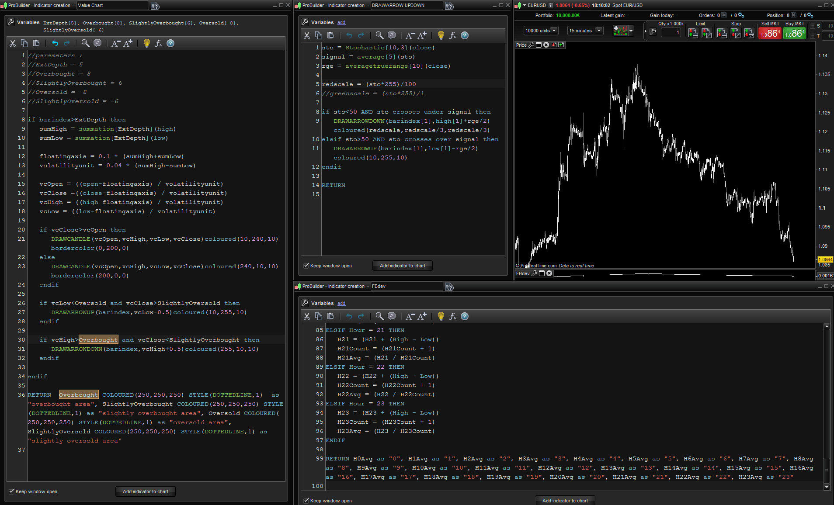The image size is (834, 505).
Task: Open EURUSD instrument info icon
Action: pos(551,5)
